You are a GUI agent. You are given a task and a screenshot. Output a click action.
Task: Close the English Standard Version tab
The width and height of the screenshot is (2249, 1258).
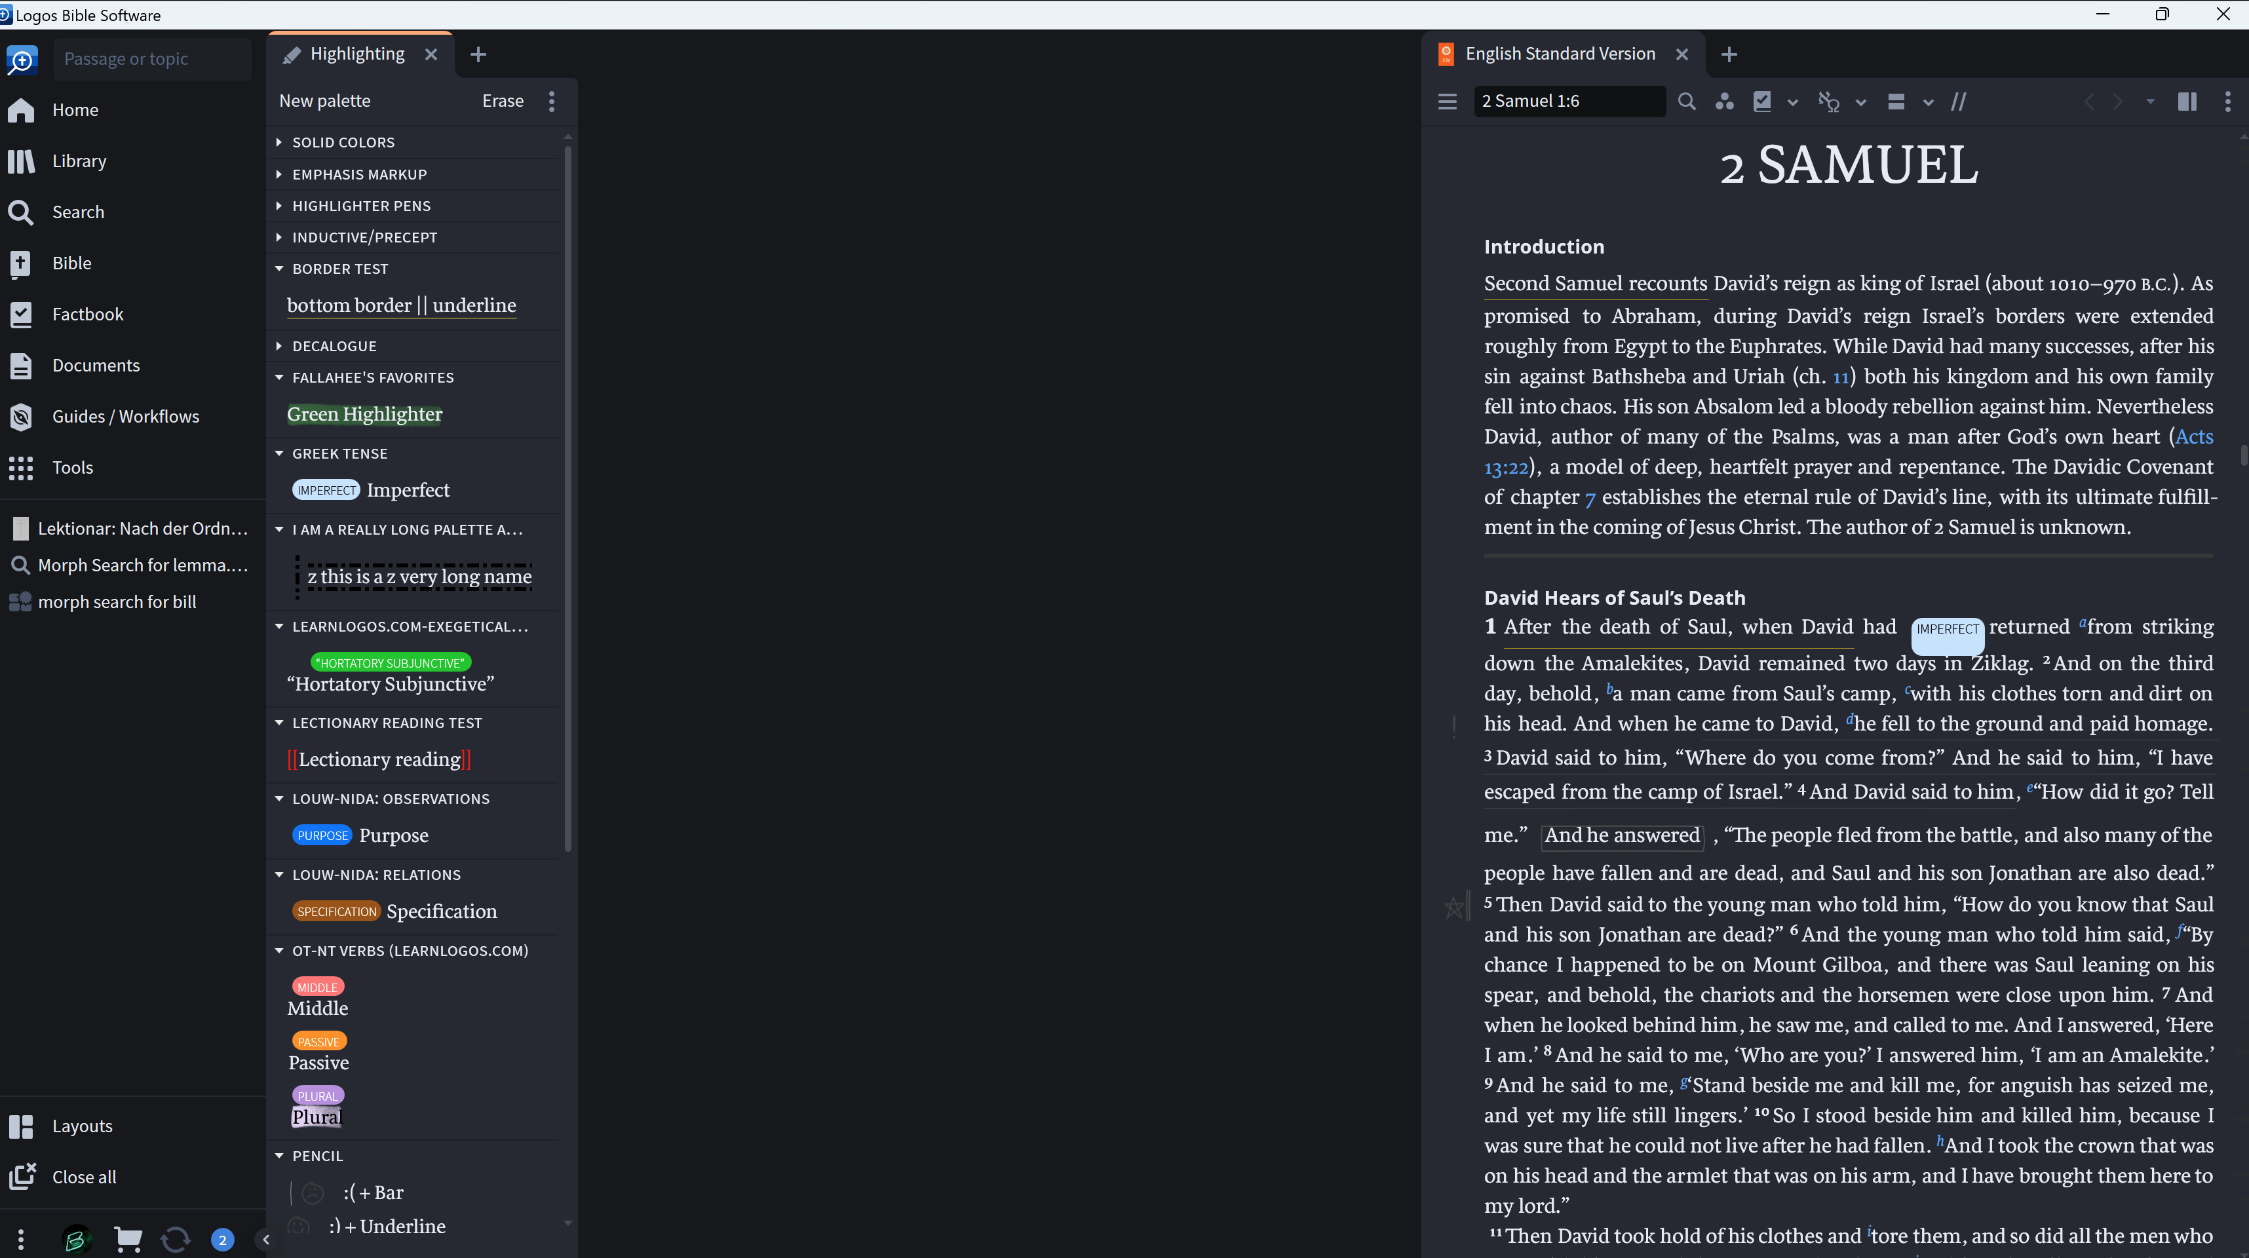pyautogui.click(x=1682, y=54)
